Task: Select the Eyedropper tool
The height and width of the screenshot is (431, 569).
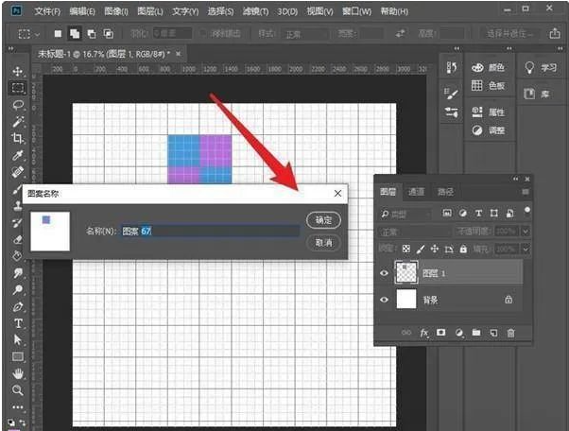Action: [x=17, y=155]
